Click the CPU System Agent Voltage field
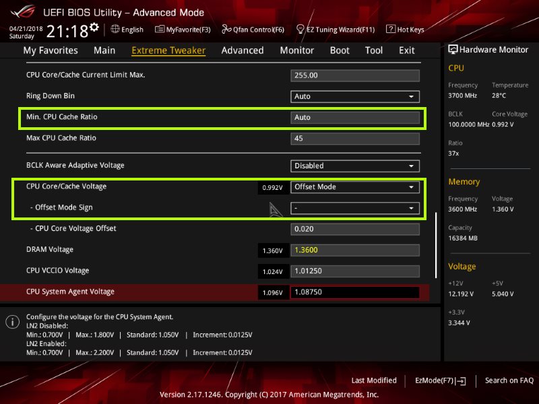 point(355,292)
